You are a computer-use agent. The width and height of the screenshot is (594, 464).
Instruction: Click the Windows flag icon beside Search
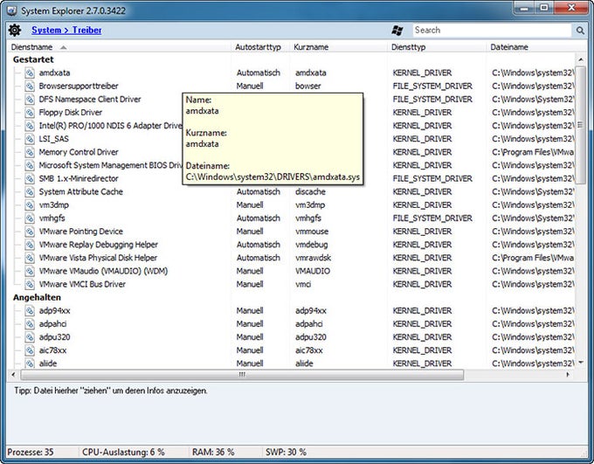(x=397, y=31)
